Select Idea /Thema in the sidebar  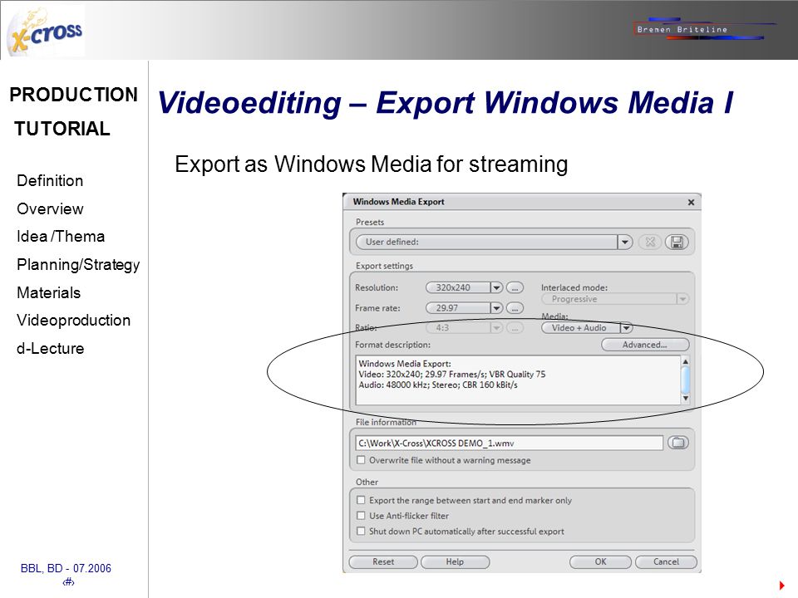tap(61, 237)
